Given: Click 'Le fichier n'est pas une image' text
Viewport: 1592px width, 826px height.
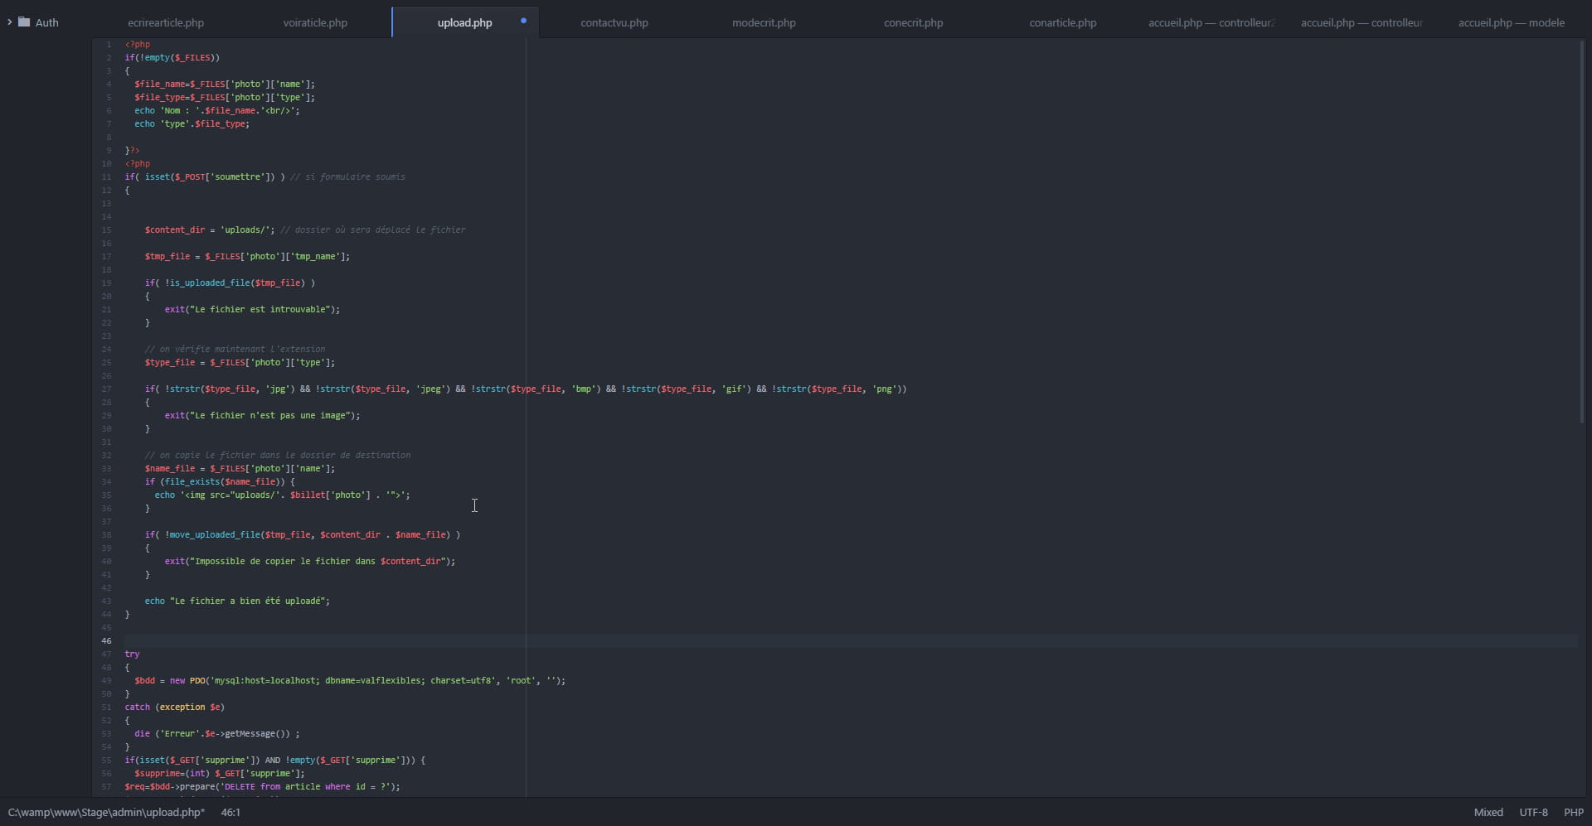Looking at the screenshot, I should [272, 415].
